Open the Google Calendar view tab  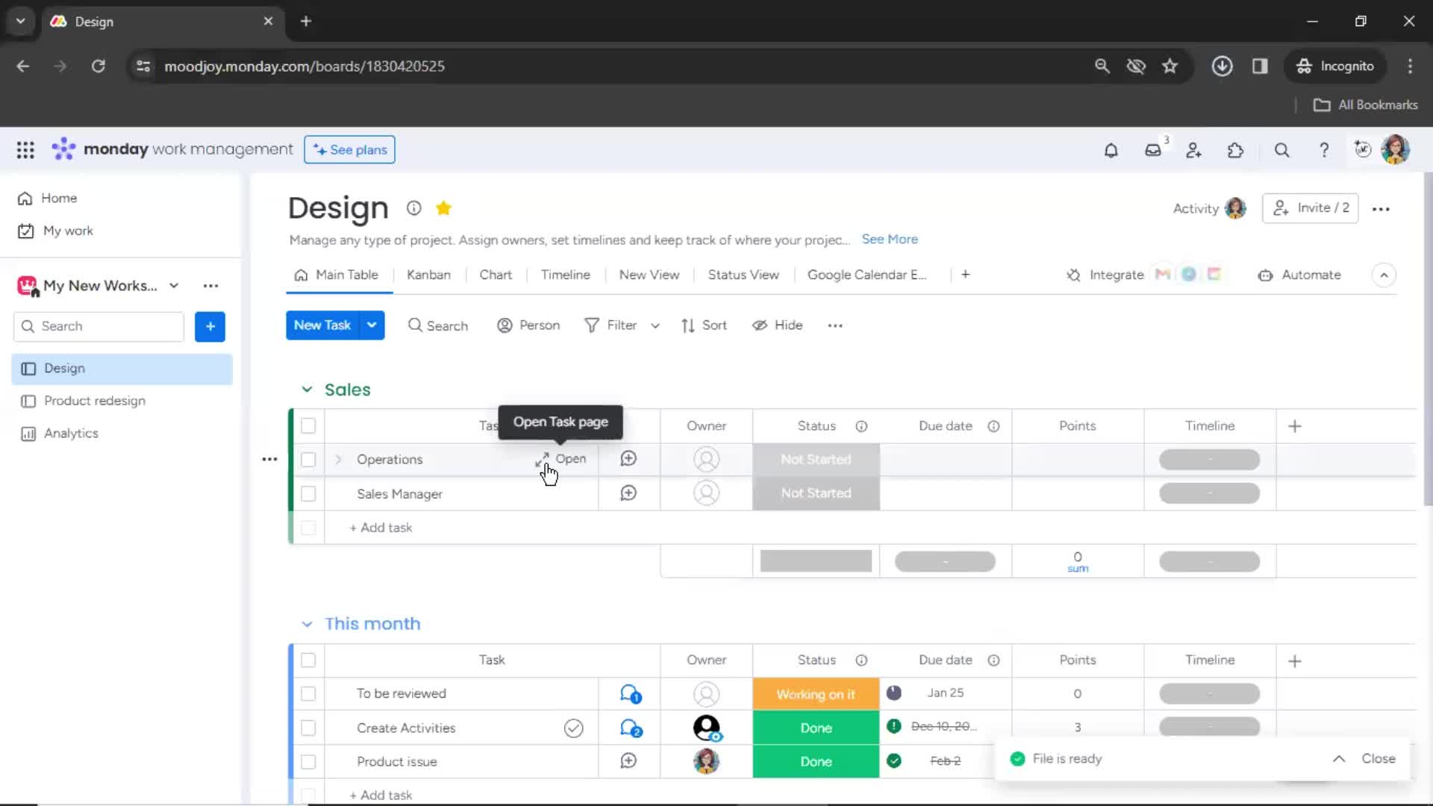[x=867, y=275]
